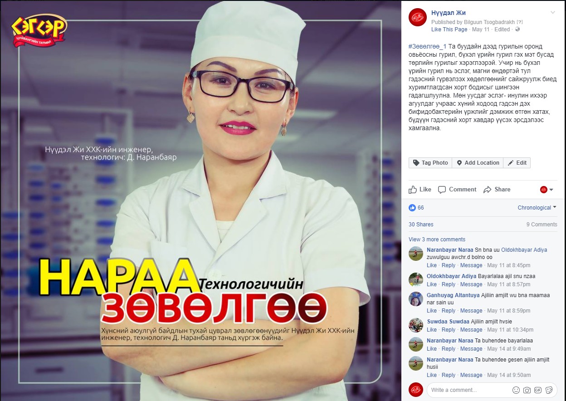Click the Edit photo button
The image size is (566, 401).
517,163
